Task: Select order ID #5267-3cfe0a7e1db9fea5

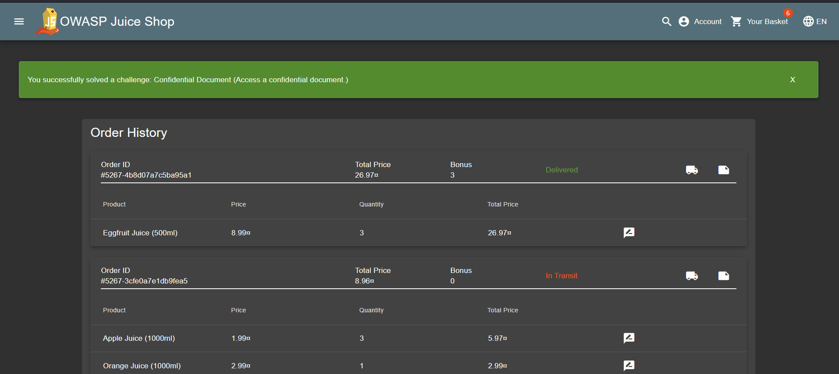Action: (144, 281)
